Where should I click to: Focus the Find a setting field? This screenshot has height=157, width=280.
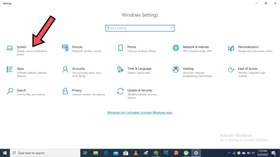[x=140, y=28]
